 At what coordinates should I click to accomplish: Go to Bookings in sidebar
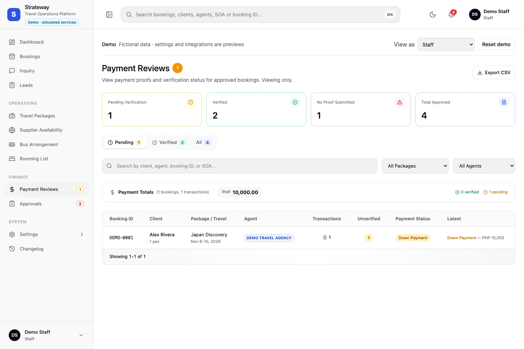click(x=46, y=56)
